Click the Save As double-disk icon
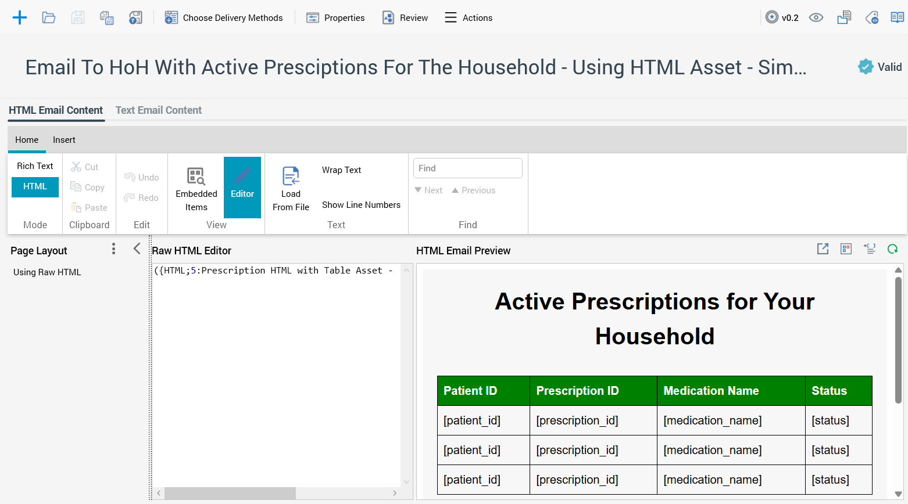Image resolution: width=908 pixels, height=504 pixels. pyautogui.click(x=107, y=17)
